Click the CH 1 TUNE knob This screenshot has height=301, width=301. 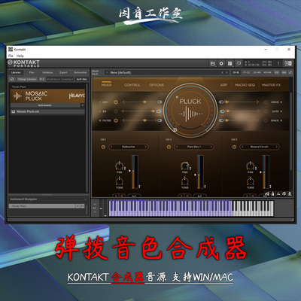tap(119, 181)
